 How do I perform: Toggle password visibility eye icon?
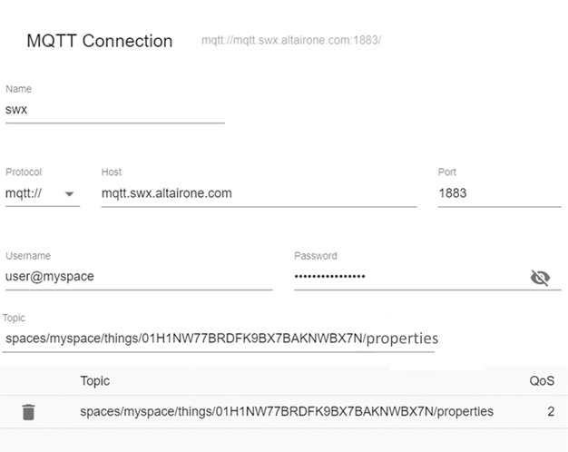pos(540,278)
